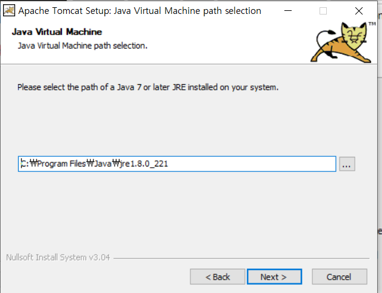Click the 'Please select the path' instruction text
The height and width of the screenshot is (293, 382).
click(148, 87)
